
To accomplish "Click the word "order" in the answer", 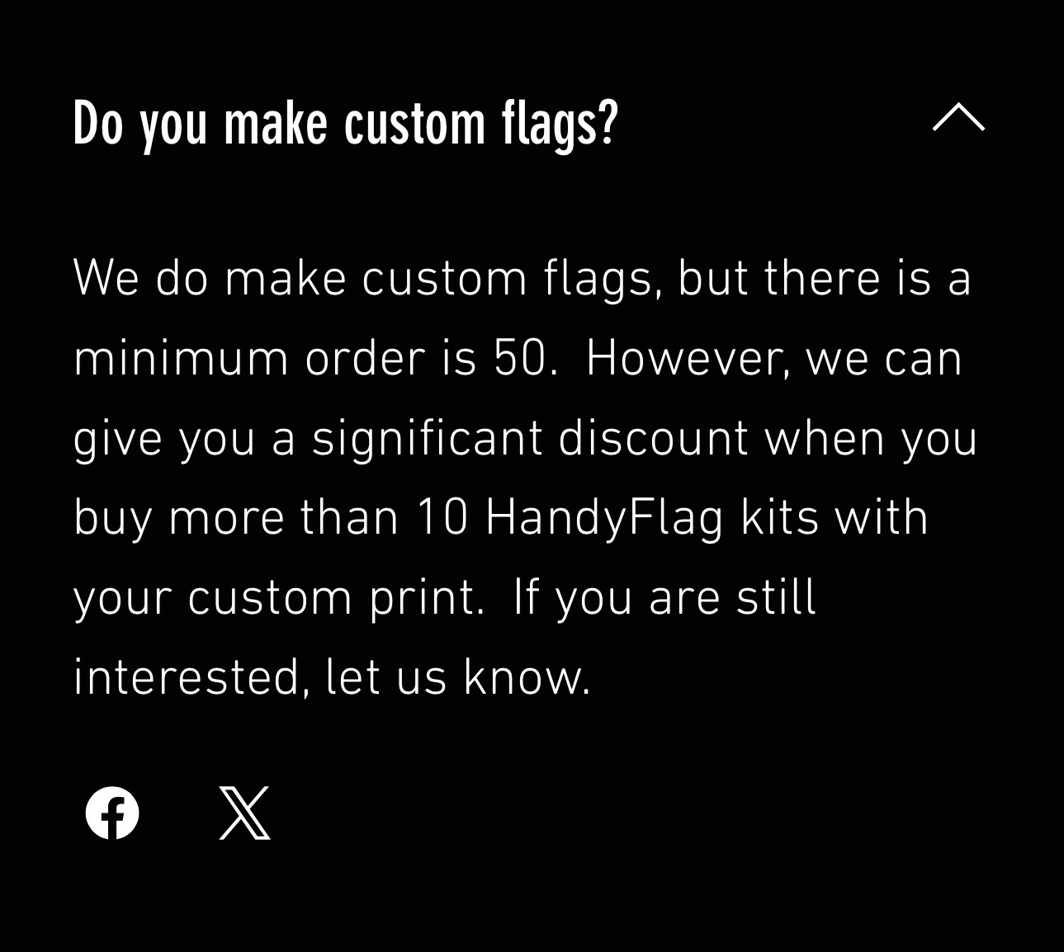I will tap(364, 358).
